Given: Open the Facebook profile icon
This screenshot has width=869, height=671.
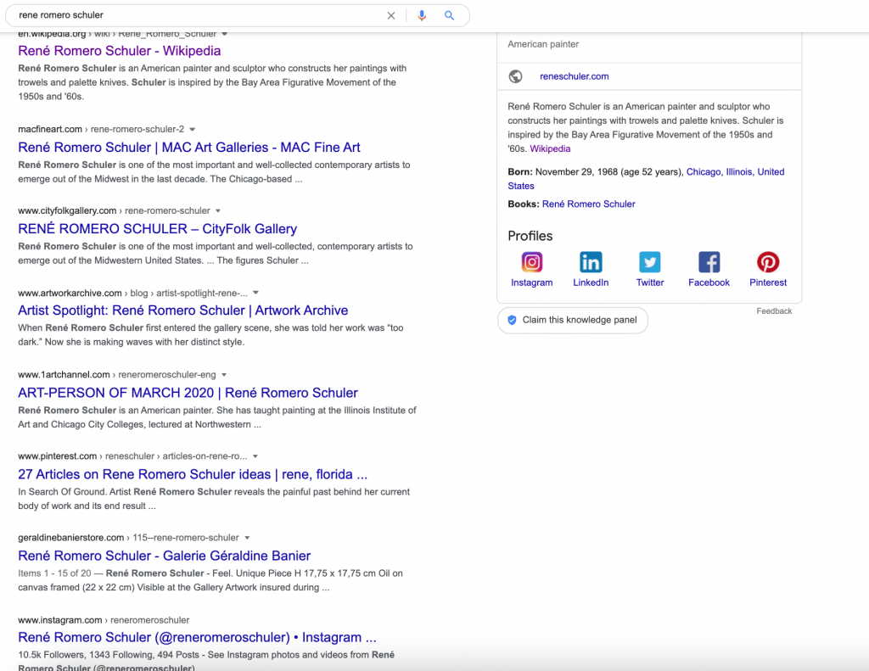Looking at the screenshot, I should pyautogui.click(x=709, y=262).
